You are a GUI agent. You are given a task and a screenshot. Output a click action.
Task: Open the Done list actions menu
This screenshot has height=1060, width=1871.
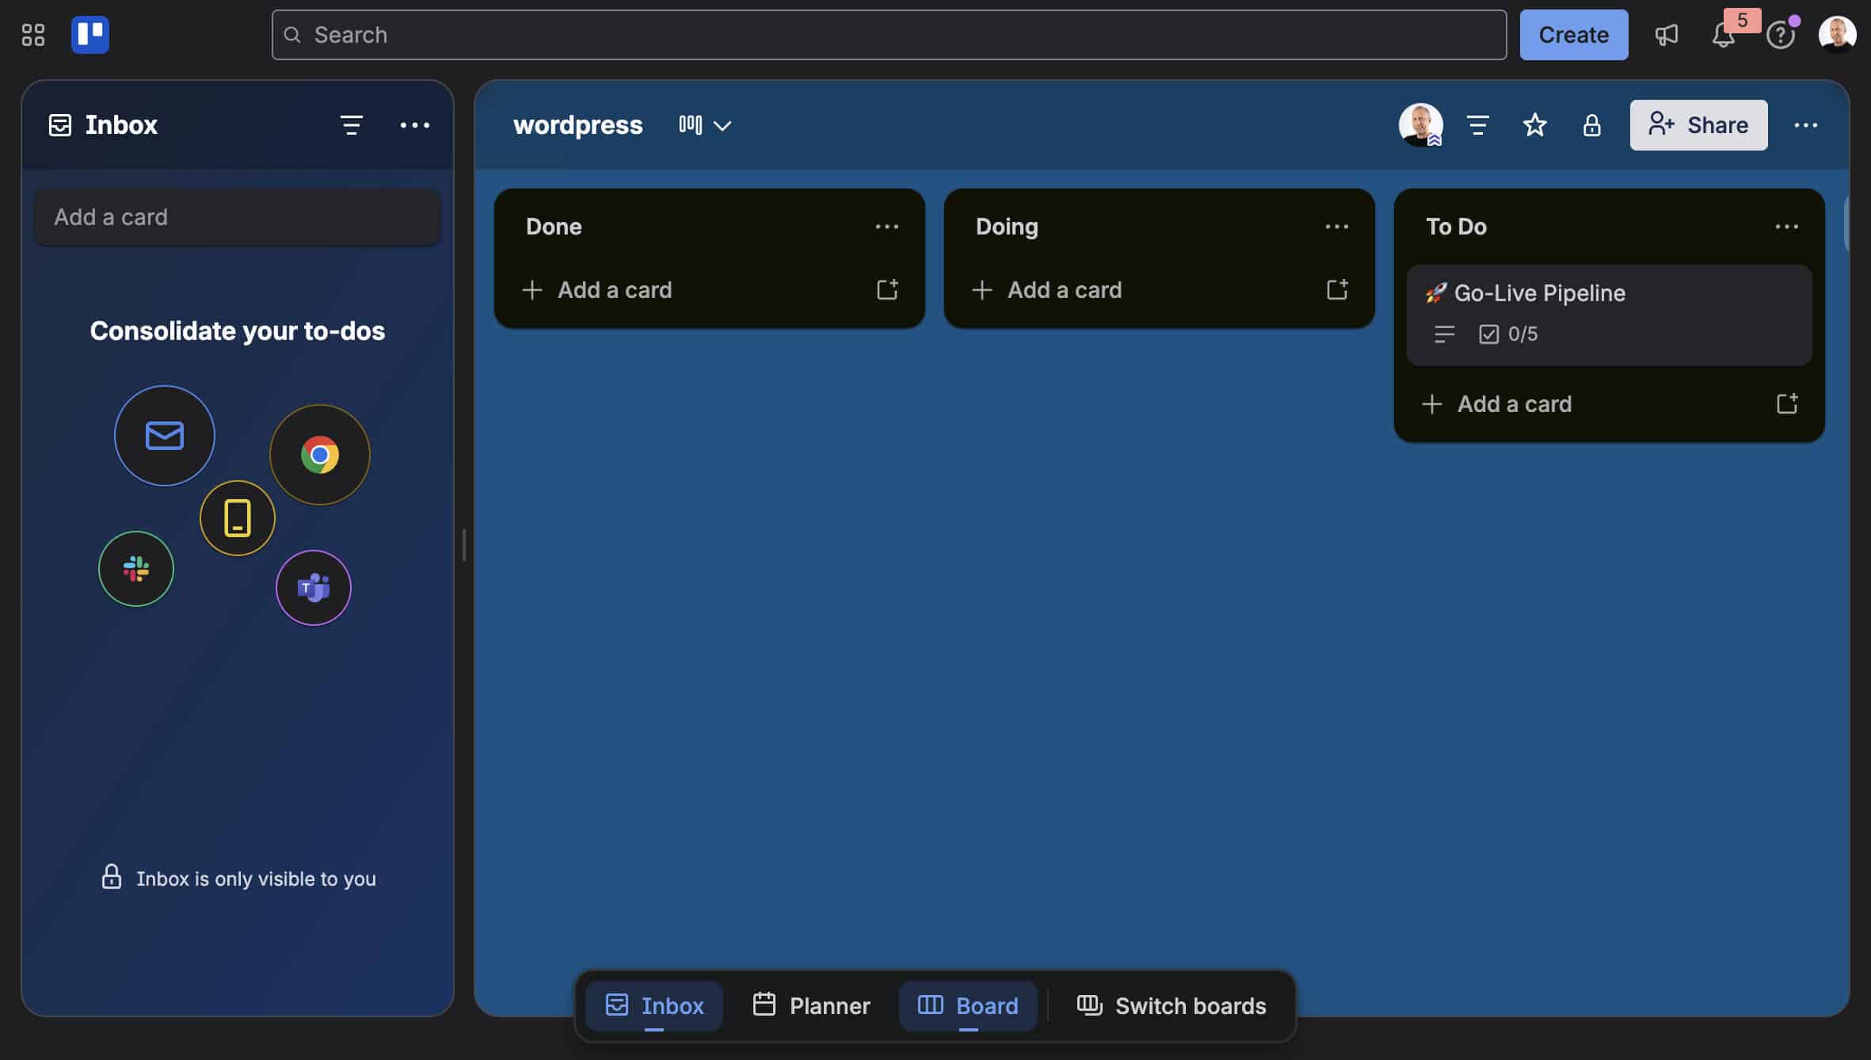[888, 227]
